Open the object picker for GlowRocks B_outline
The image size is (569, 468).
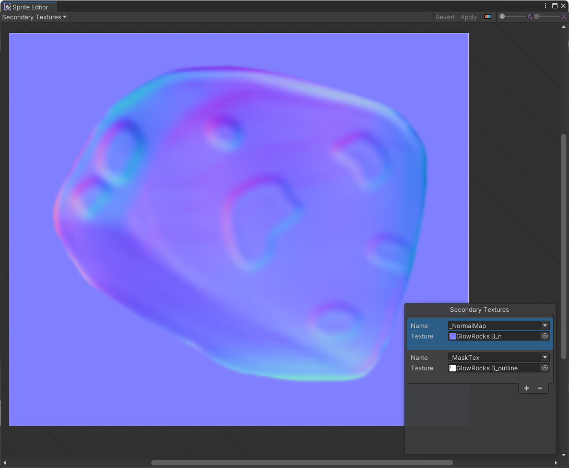point(545,368)
